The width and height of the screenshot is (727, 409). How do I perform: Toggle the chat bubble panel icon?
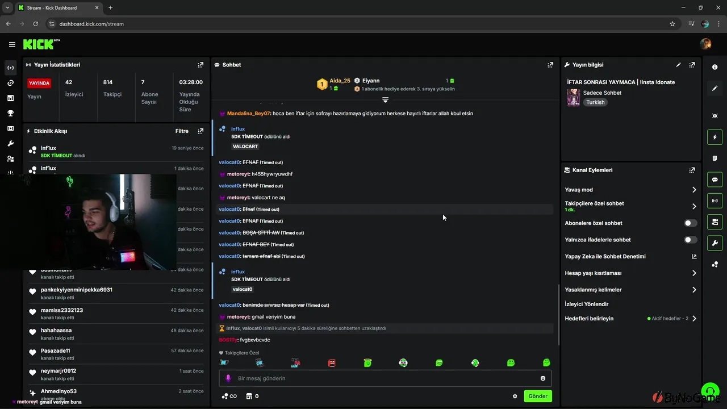715,180
